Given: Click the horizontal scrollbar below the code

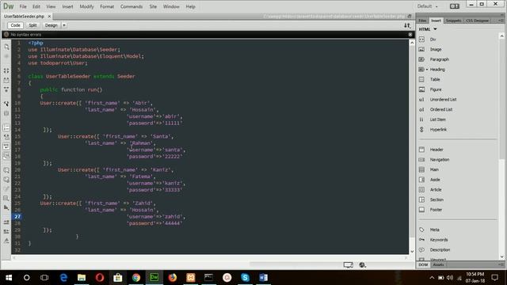Looking at the screenshot, I should (x=209, y=258).
